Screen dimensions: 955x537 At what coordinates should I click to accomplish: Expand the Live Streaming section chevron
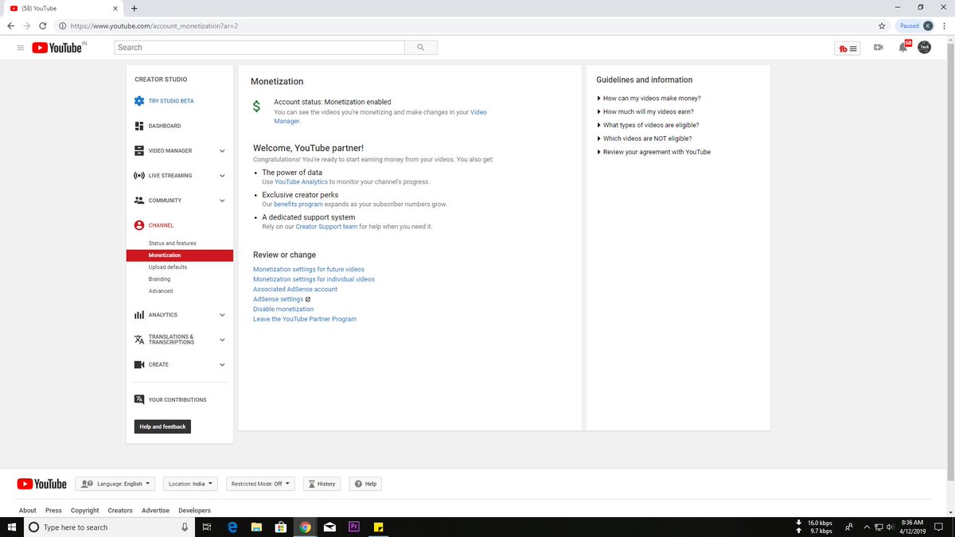click(222, 176)
